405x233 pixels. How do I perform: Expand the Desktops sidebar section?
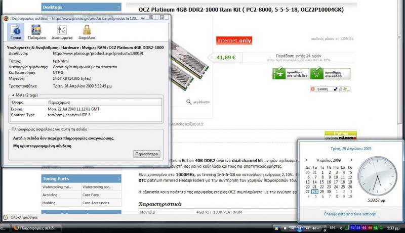[118, 7]
